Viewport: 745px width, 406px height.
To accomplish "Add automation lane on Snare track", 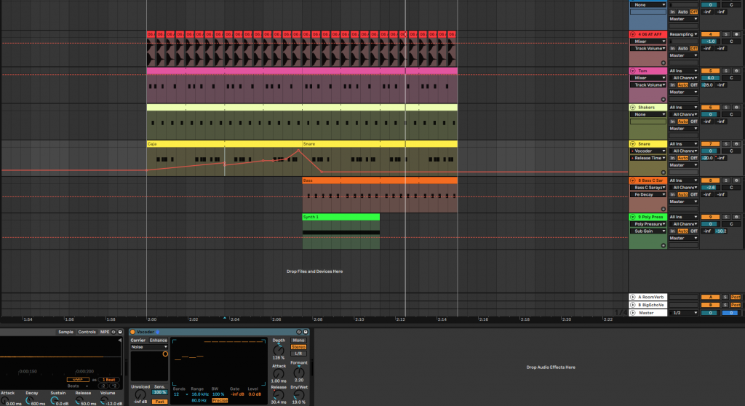I will 664,172.
